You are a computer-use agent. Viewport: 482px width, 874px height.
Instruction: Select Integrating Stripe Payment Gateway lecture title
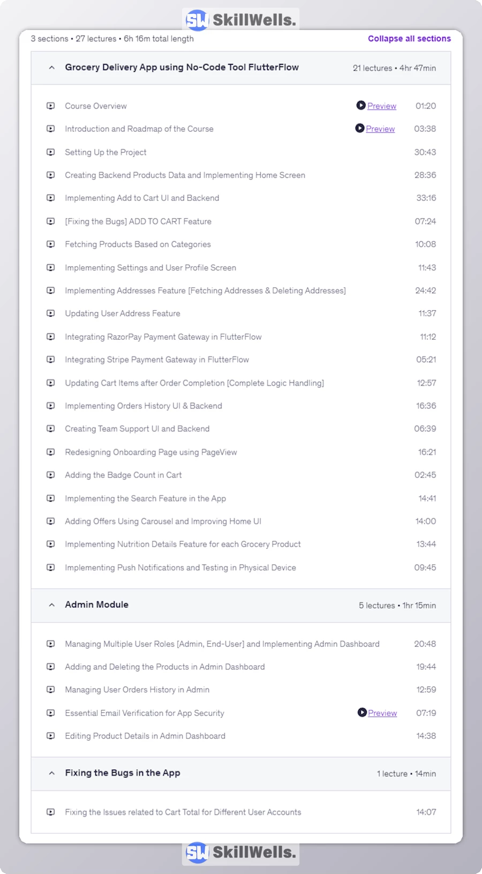[x=157, y=360]
